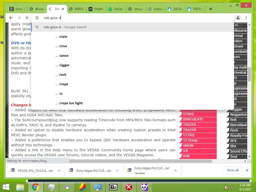Open the V.R tag link
256x192 pixels.
pyautogui.click(x=198, y=151)
